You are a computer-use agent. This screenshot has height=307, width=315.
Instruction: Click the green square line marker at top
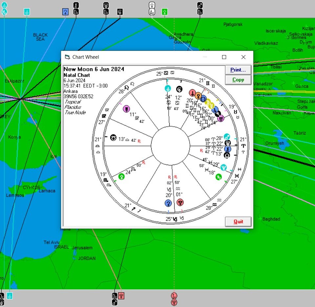pos(165,12)
